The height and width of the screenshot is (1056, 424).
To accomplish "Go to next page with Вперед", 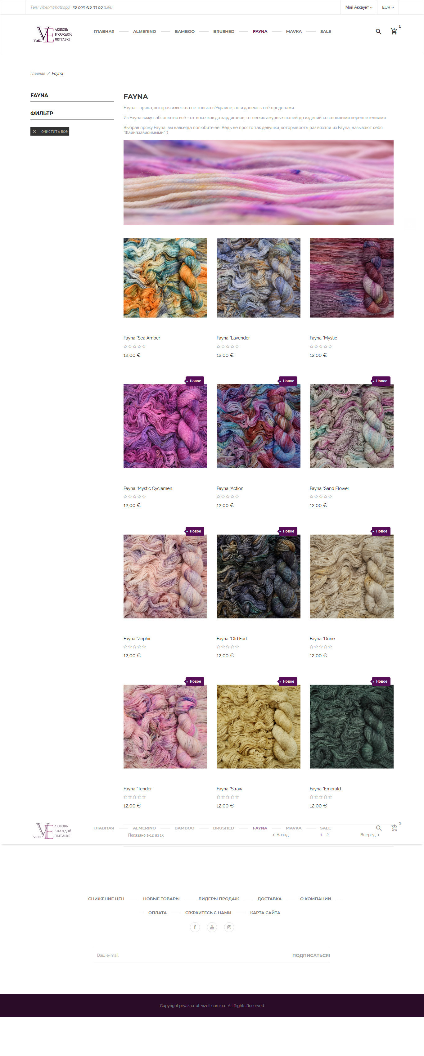I will pos(369,835).
